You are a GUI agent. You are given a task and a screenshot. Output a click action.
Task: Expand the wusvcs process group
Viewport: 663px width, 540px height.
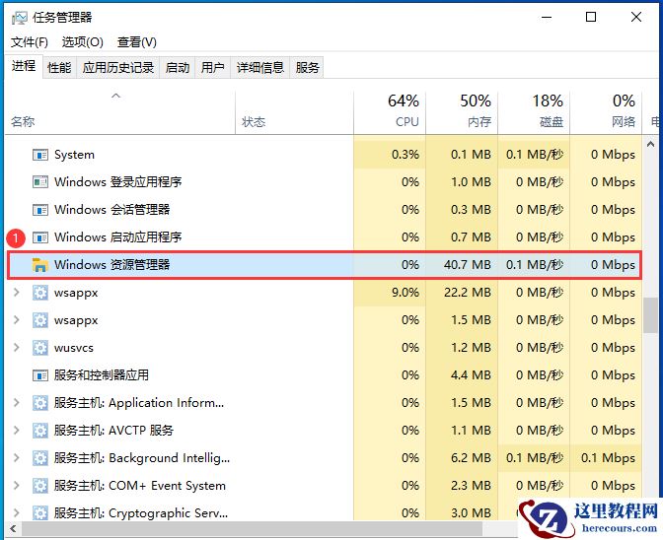tap(17, 348)
